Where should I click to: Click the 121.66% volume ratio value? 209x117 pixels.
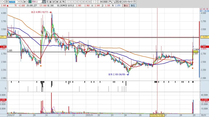click(43, 6)
